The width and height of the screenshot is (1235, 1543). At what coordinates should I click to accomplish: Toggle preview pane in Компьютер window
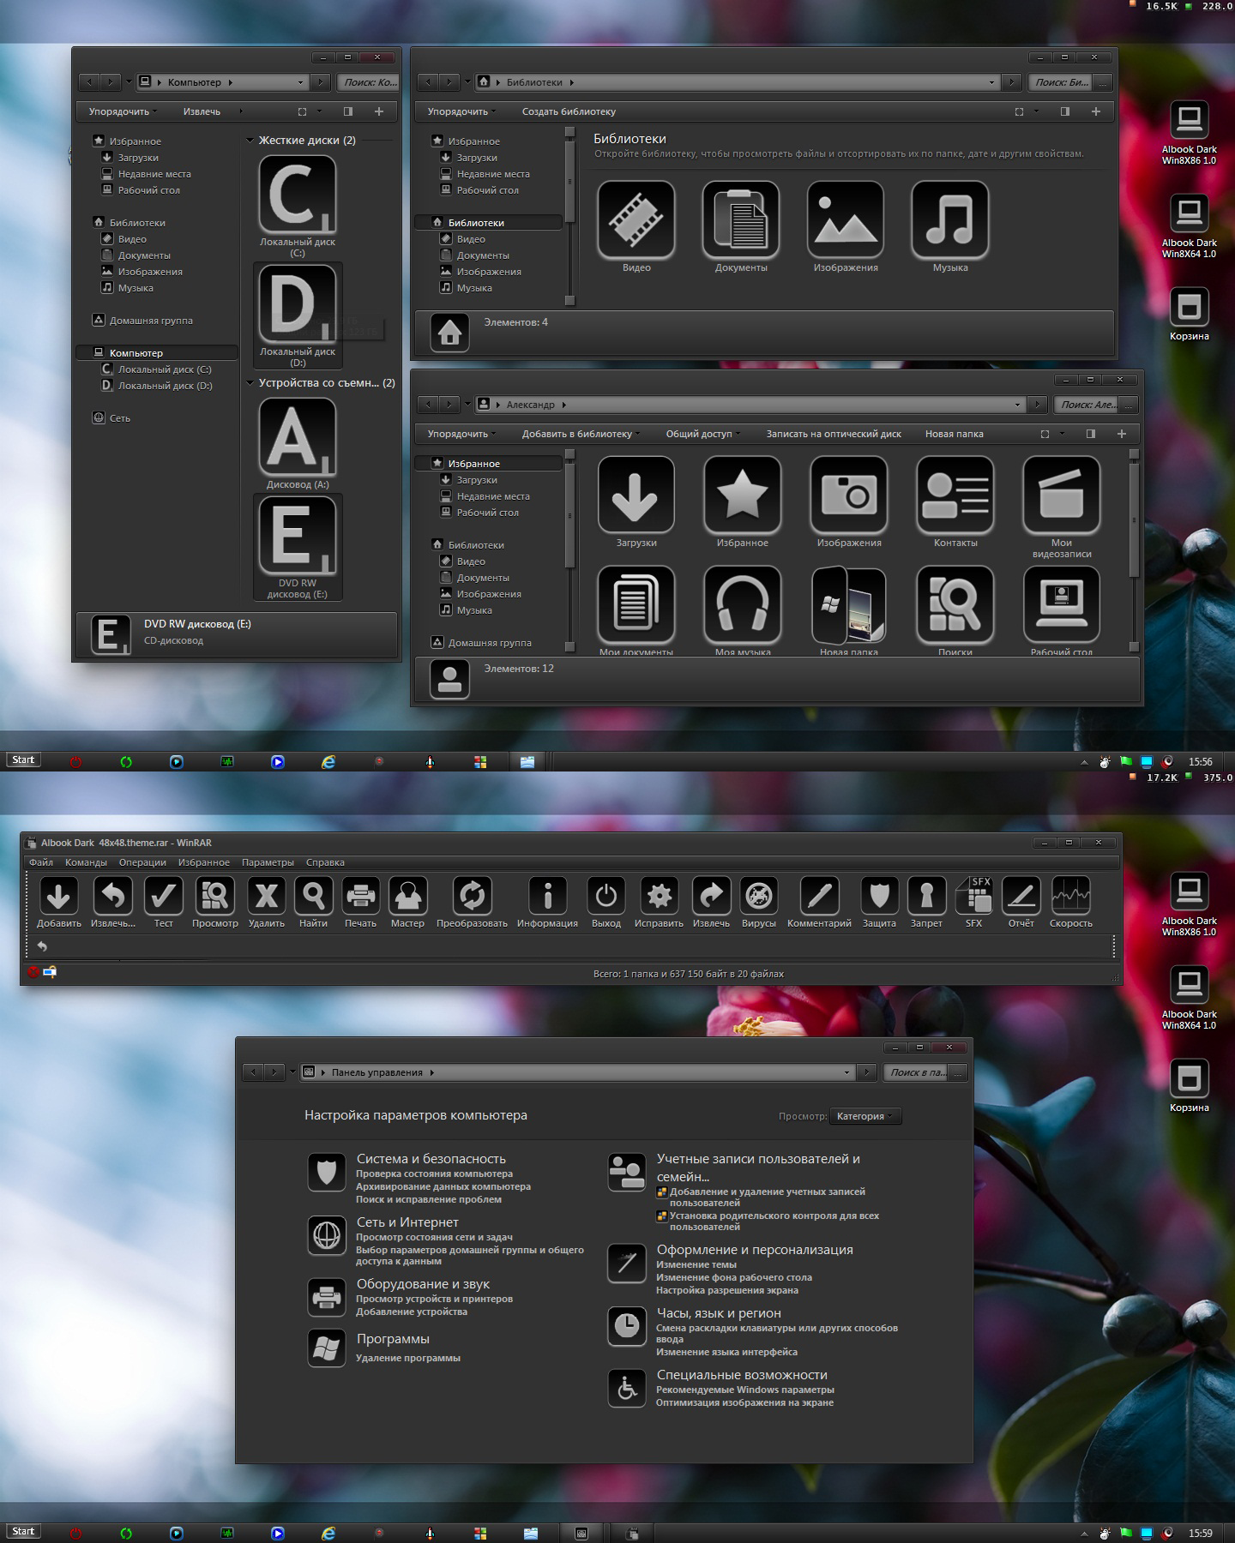pos(347,111)
